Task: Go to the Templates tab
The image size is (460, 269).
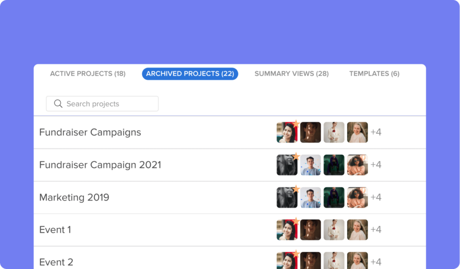Action: click(x=374, y=74)
